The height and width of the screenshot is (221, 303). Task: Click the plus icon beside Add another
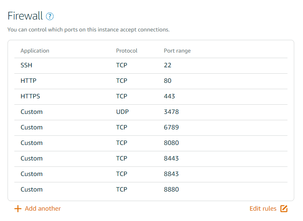[18, 209]
